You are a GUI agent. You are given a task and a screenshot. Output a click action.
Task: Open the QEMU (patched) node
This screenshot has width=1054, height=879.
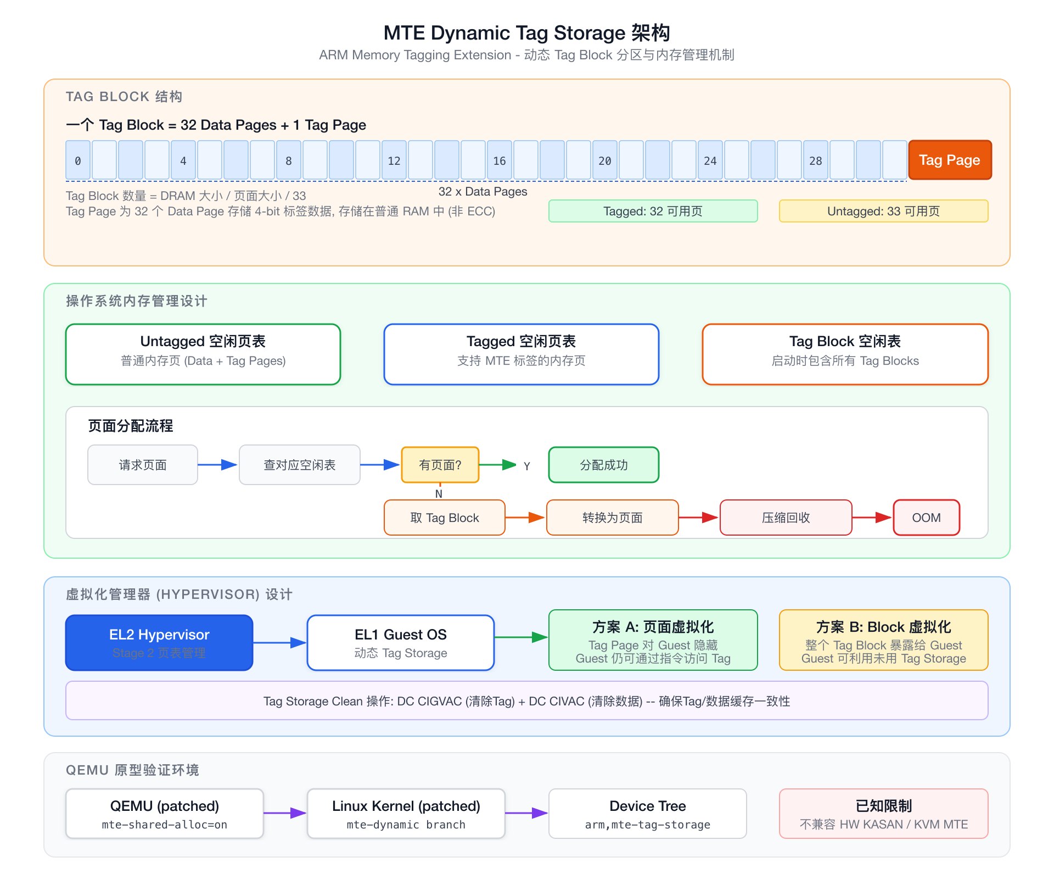(x=164, y=814)
